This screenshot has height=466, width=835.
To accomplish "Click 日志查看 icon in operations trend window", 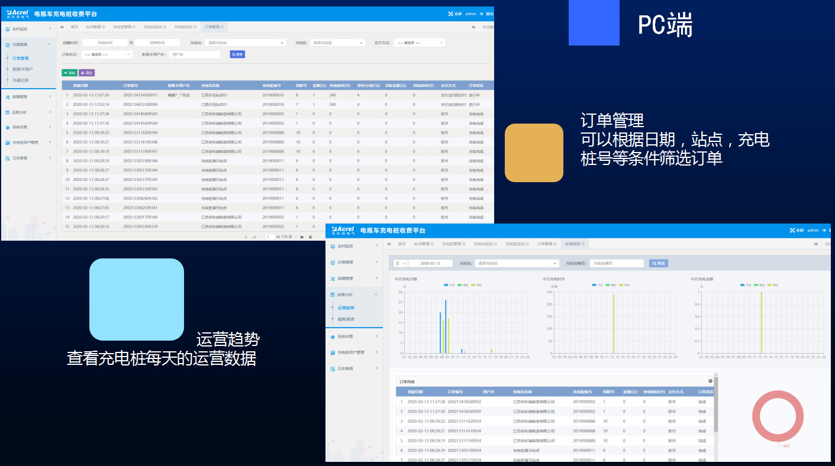I will [x=333, y=368].
